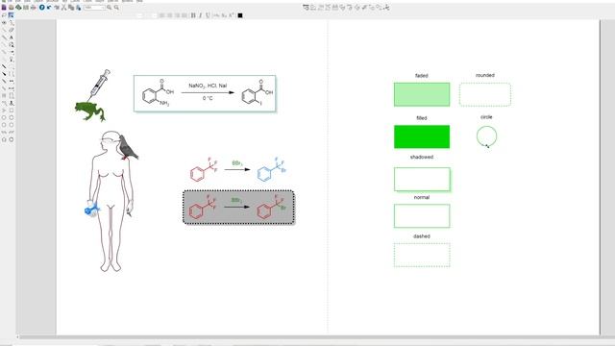
Task: Toggle Italic text formatting
Action: (x=201, y=15)
